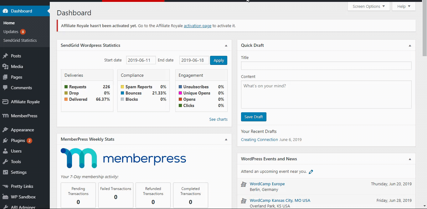Click the Refunded Transactions stat box

[153, 195]
